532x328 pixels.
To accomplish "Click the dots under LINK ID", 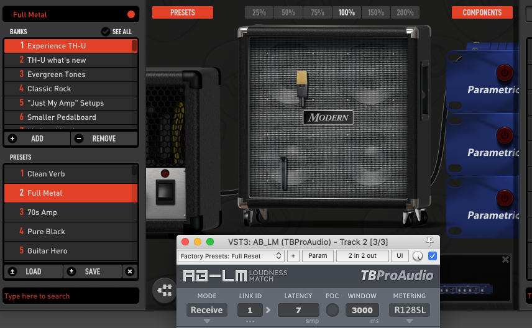I will point(250,321).
